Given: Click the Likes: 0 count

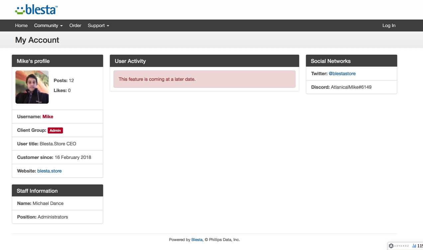Looking at the screenshot, I should click(x=62, y=90).
